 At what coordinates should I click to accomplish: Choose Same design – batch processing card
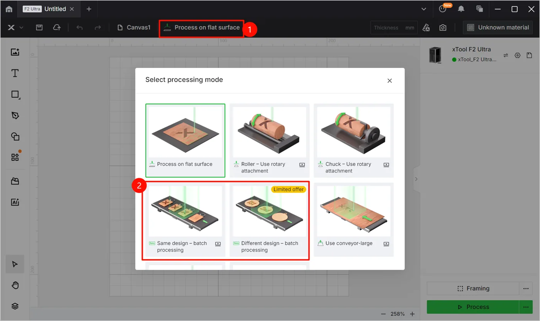click(x=185, y=220)
